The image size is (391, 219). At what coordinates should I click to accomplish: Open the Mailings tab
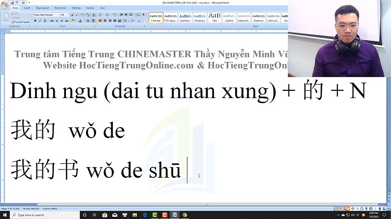tap(77, 8)
